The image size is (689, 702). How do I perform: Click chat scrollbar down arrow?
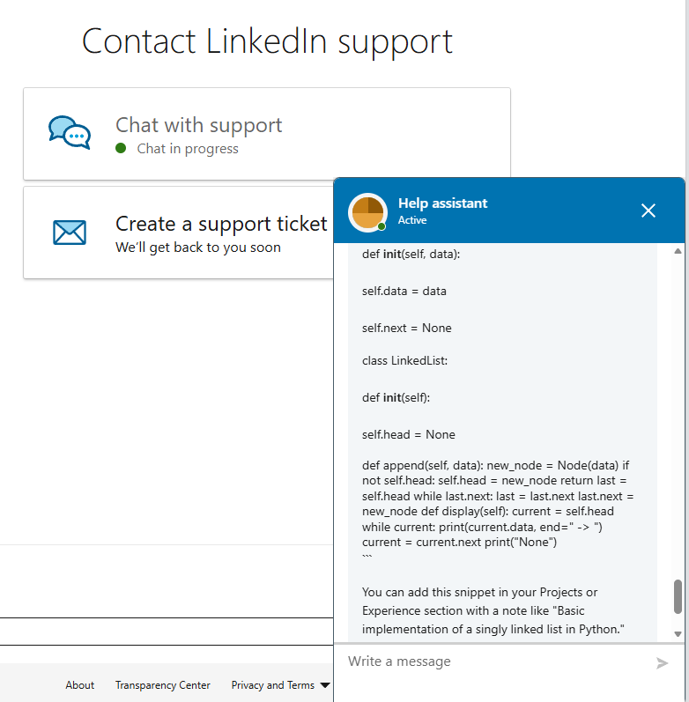tap(678, 634)
